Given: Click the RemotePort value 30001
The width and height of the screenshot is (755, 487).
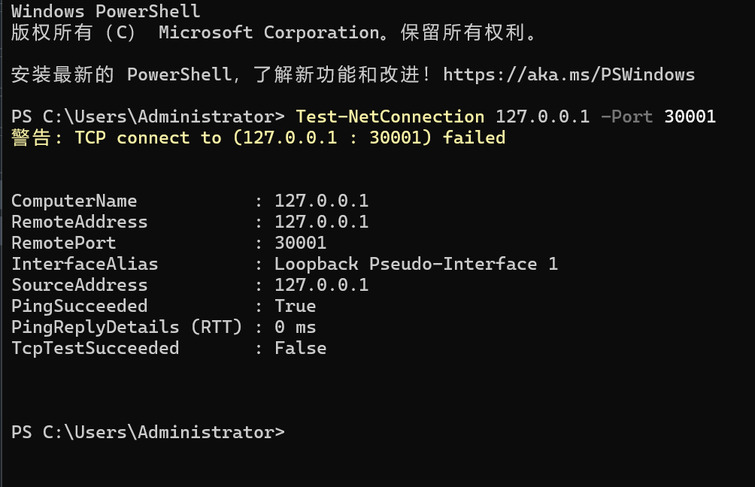Looking at the screenshot, I should pos(300,243).
